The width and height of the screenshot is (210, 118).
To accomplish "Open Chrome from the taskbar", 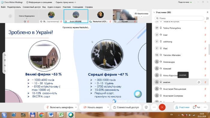I will (x=41, y=115).
